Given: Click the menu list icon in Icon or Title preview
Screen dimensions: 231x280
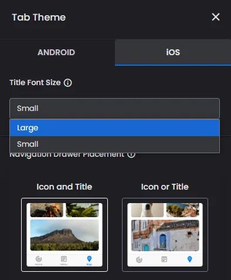Looking at the screenshot, I should pyautogui.click(x=164, y=259).
